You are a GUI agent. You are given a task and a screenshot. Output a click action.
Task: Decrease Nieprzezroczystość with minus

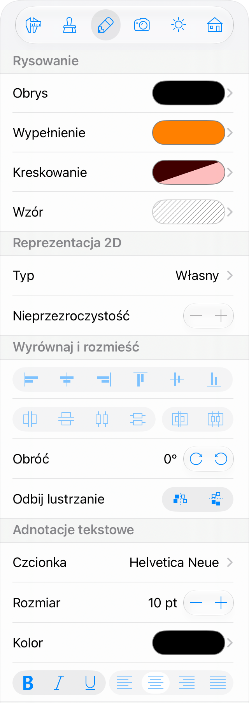[x=196, y=316]
